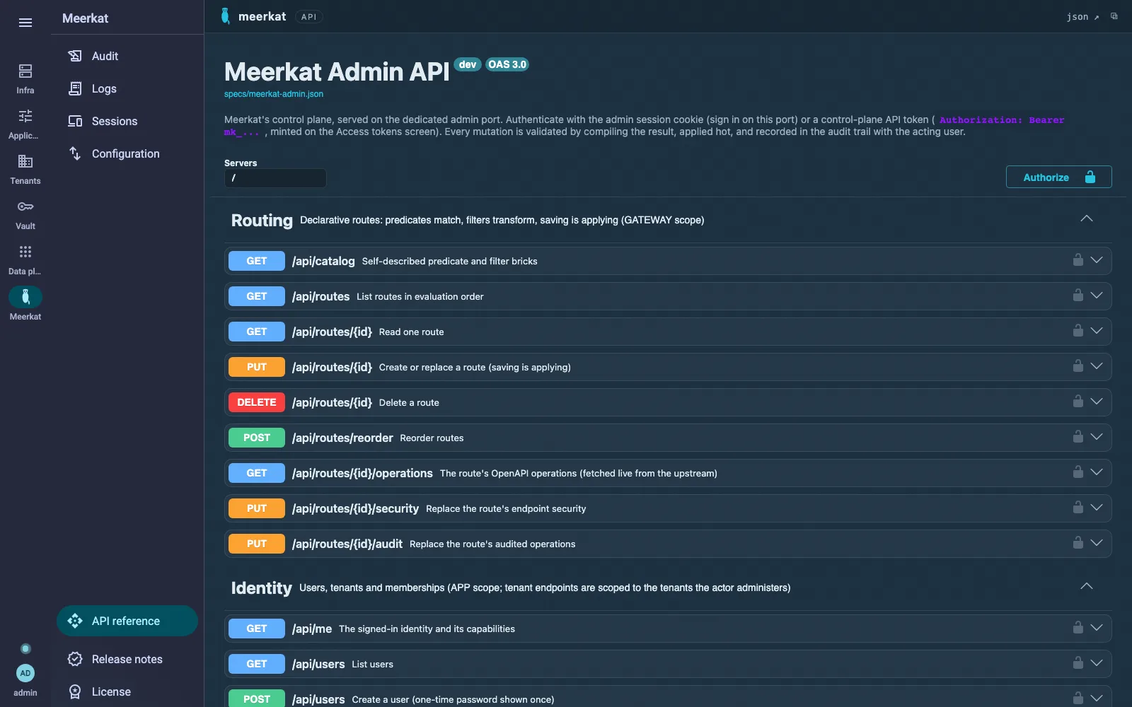The width and height of the screenshot is (1132, 707).
Task: Expand the GET /api/routes row chevron
Action: 1097,296
